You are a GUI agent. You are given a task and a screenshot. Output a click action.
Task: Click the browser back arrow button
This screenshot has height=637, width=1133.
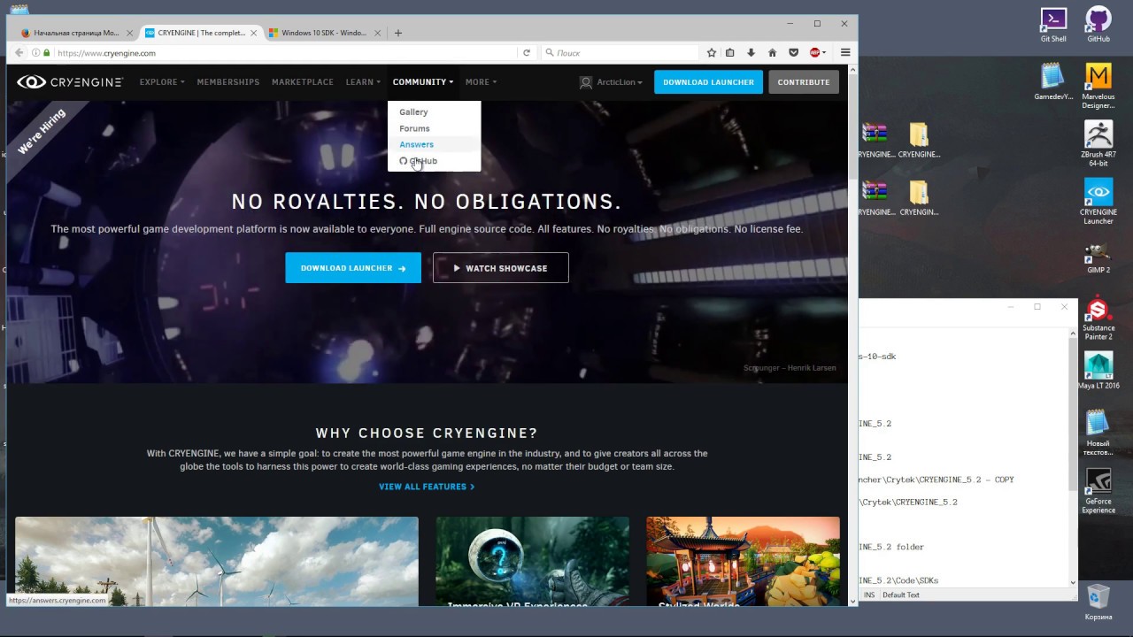coord(19,53)
